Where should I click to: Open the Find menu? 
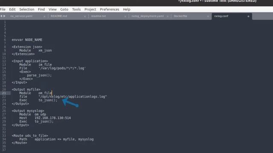[41, 9]
